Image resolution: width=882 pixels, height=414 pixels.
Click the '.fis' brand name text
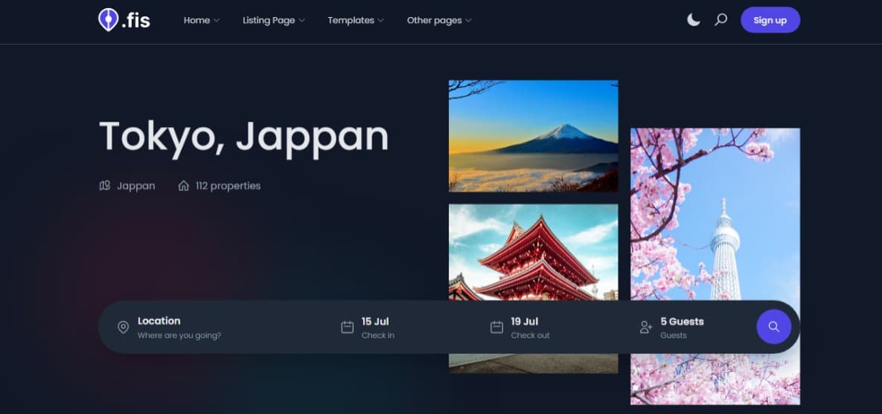click(135, 20)
